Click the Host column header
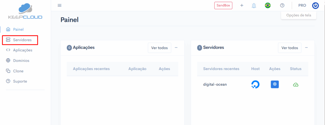325x125 pixels. coord(255,69)
